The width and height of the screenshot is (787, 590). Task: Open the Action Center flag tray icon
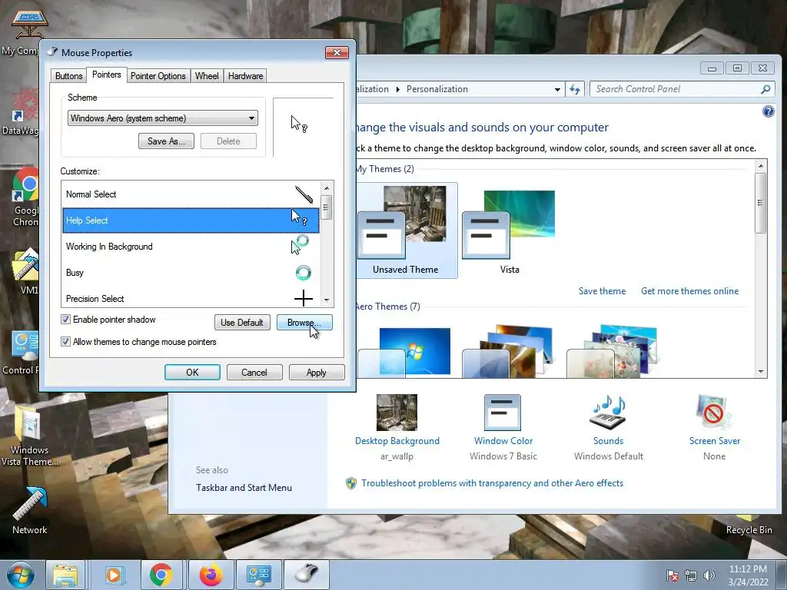(x=672, y=575)
